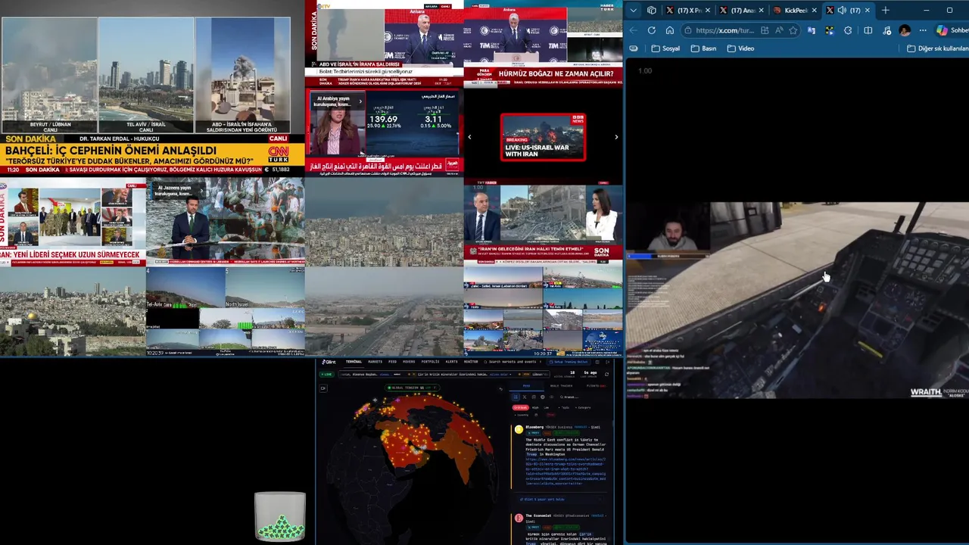This screenshot has width=969, height=545.
Task: Reload the x.com page
Action: [652, 30]
